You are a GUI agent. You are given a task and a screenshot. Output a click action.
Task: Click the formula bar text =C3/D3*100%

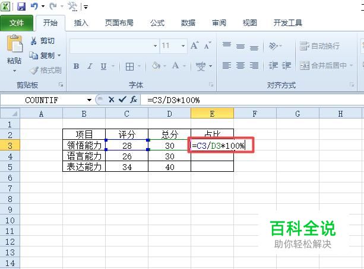173,100
